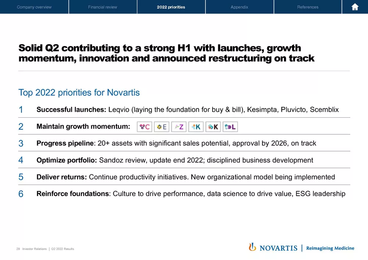The width and height of the screenshot is (368, 260).
Task: Click 'New organizational model being implemented' text
Action: point(263,177)
